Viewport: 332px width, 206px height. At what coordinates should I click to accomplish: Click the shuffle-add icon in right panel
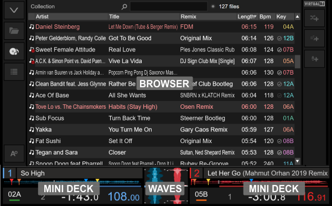314,18
